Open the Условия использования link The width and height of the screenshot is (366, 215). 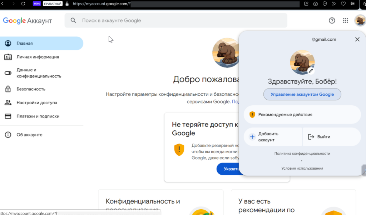coord(302,168)
